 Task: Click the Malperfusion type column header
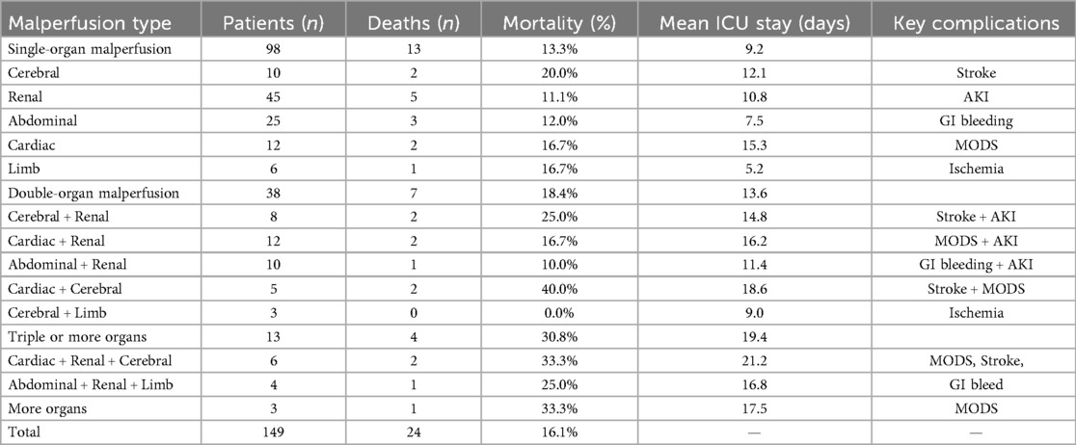[x=89, y=21]
